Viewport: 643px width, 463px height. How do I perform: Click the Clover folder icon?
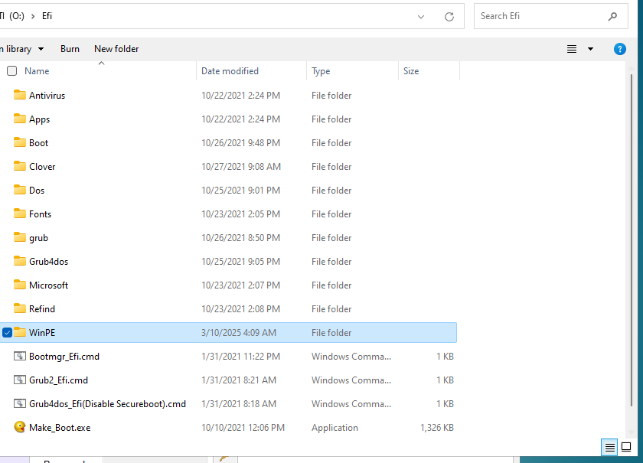tap(20, 167)
